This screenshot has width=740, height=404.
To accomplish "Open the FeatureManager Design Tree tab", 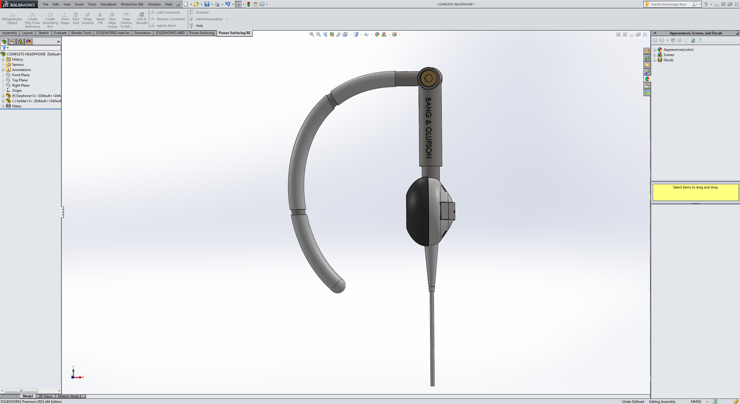I will (x=4, y=42).
